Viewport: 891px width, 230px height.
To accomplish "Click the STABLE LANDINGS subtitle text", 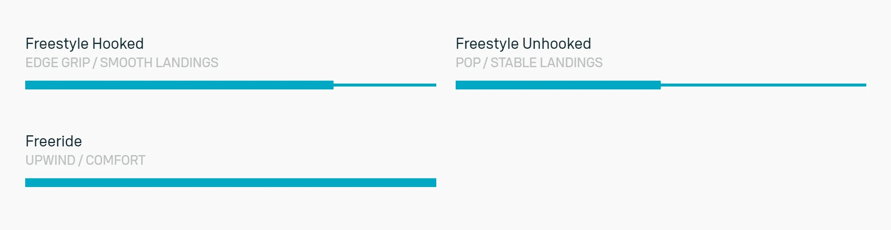I will point(546,63).
